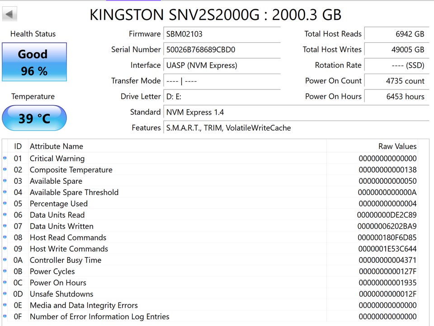Click the Drive Letter field D: E:
Screen dimensions: 434x326
[x=222, y=97]
